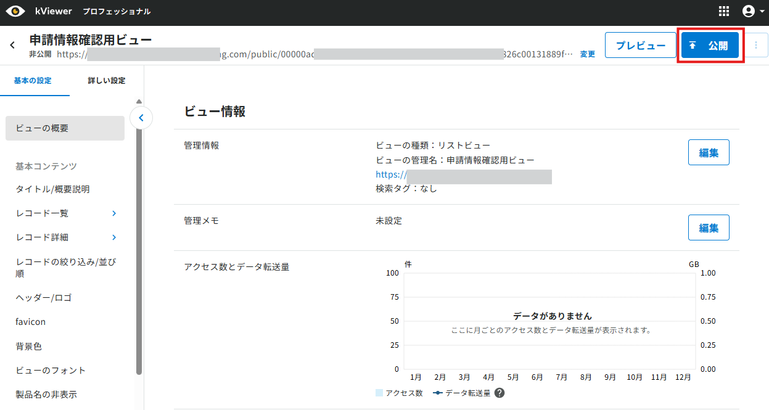769x410 pixels.
Task: Click the 公開 publish button
Action: click(710, 46)
